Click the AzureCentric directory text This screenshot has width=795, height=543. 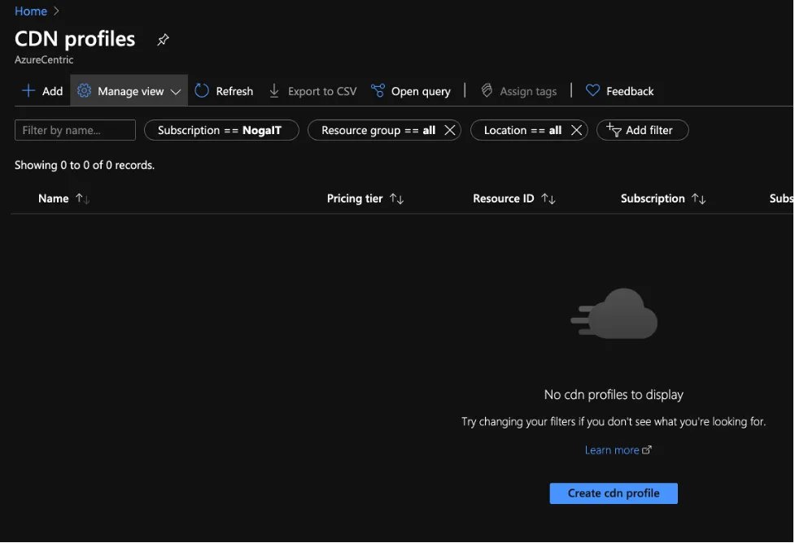(x=44, y=60)
